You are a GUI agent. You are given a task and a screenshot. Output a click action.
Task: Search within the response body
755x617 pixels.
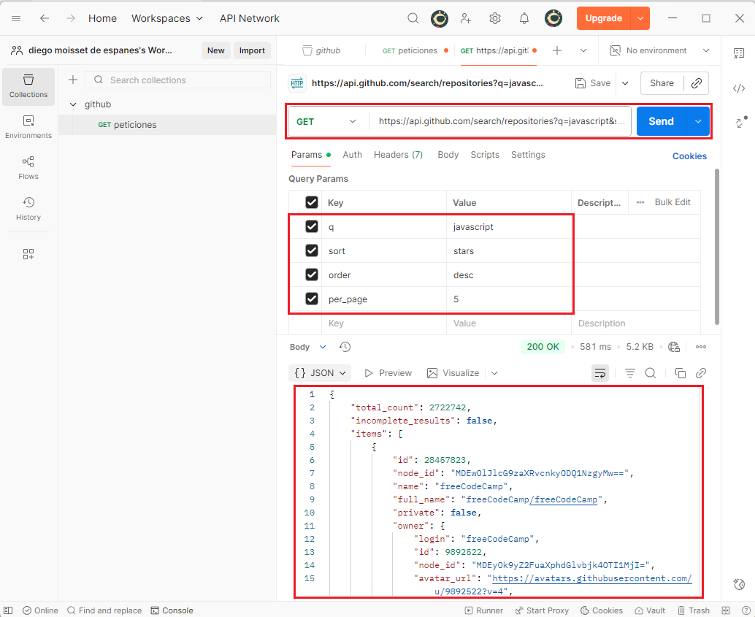pyautogui.click(x=651, y=373)
